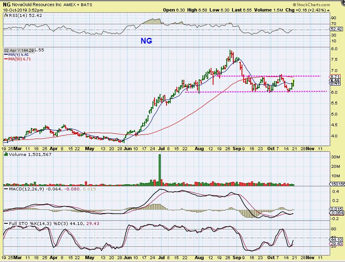Click the 44.10 stochastic %K value tag
This screenshot has height=262, width=345.
(336, 240)
